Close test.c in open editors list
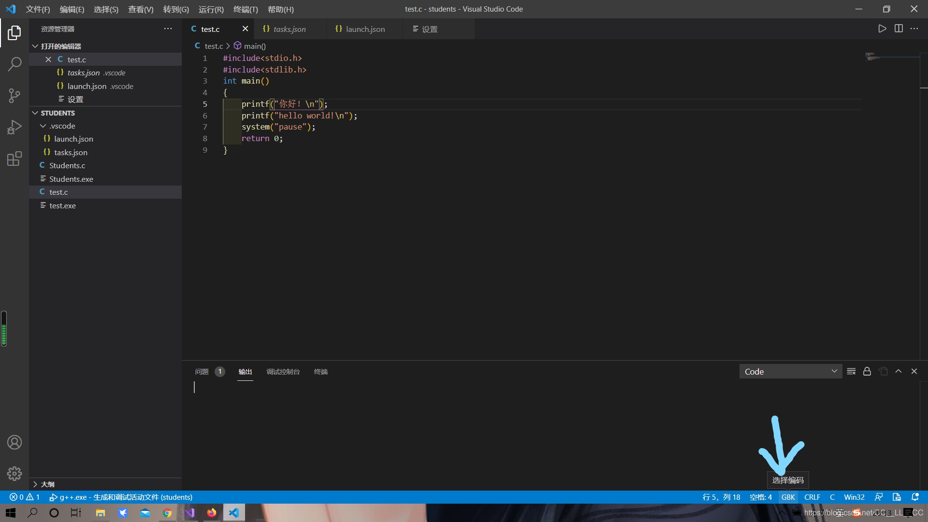 [x=48, y=59]
